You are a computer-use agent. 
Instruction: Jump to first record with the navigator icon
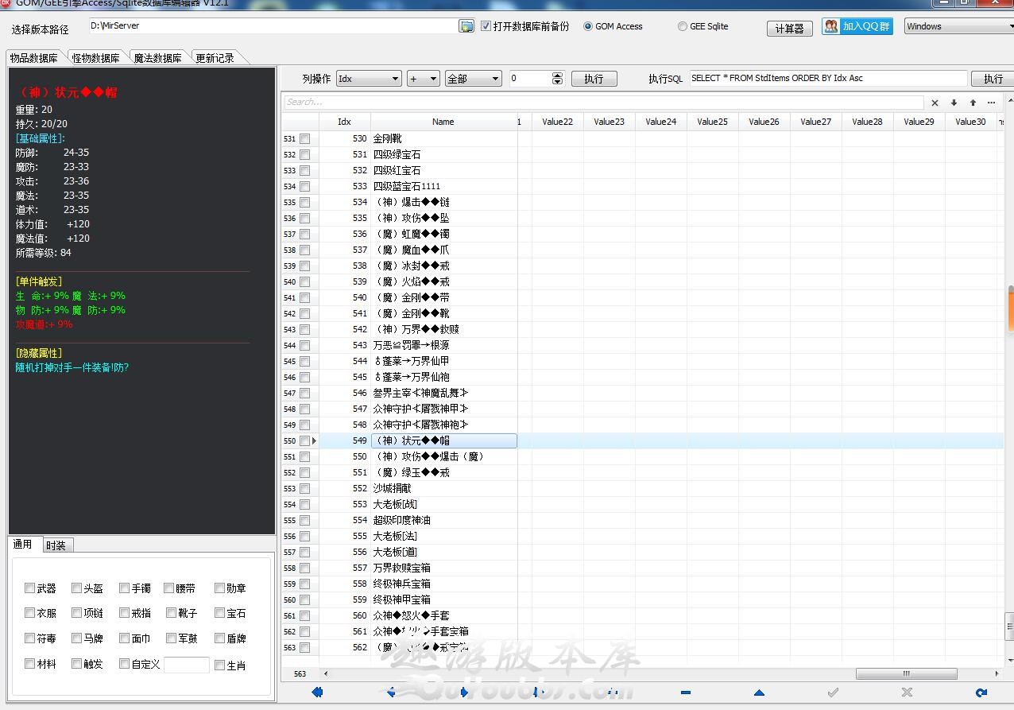(x=317, y=693)
